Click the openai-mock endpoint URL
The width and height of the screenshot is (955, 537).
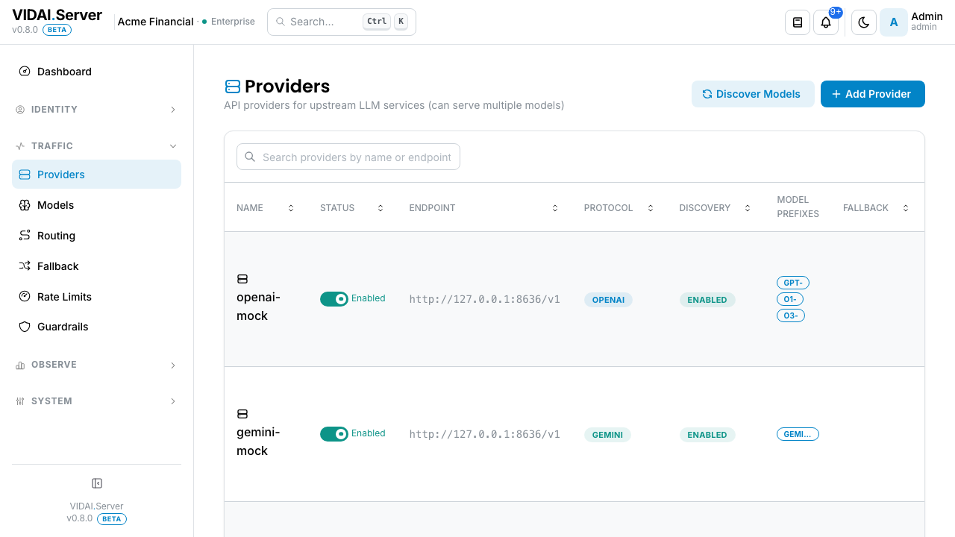pos(484,299)
